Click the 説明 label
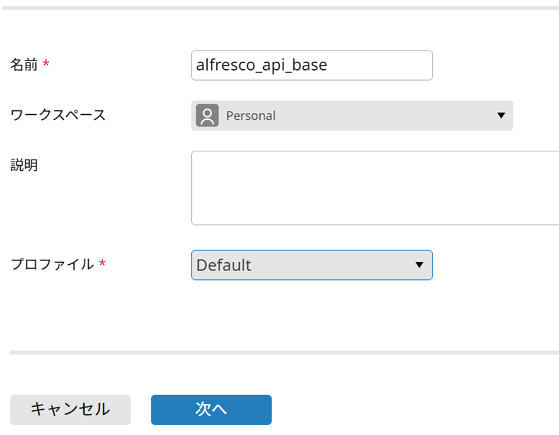This screenshot has height=435, width=559. click(x=24, y=165)
